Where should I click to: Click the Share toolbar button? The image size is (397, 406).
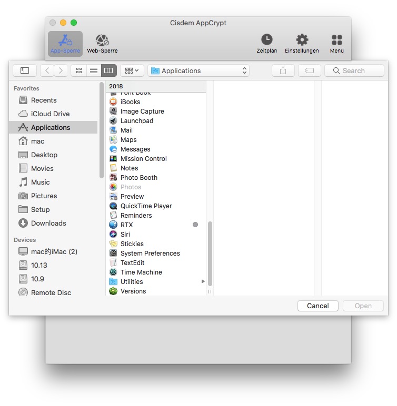[283, 70]
